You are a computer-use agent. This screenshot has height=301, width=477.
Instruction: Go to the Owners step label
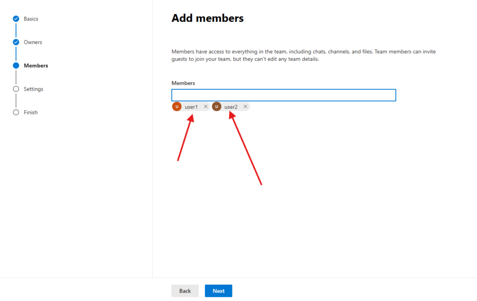33,42
